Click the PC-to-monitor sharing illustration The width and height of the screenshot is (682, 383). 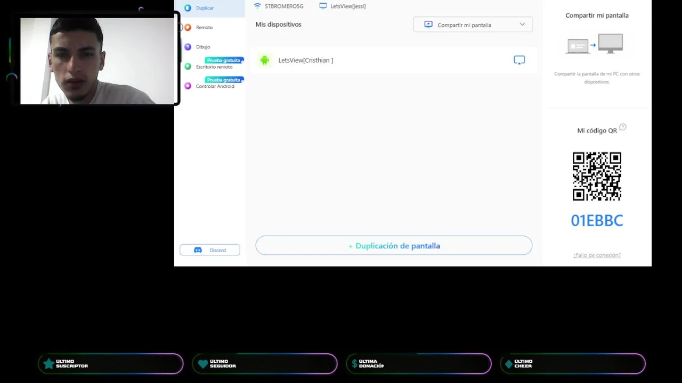coord(595,43)
